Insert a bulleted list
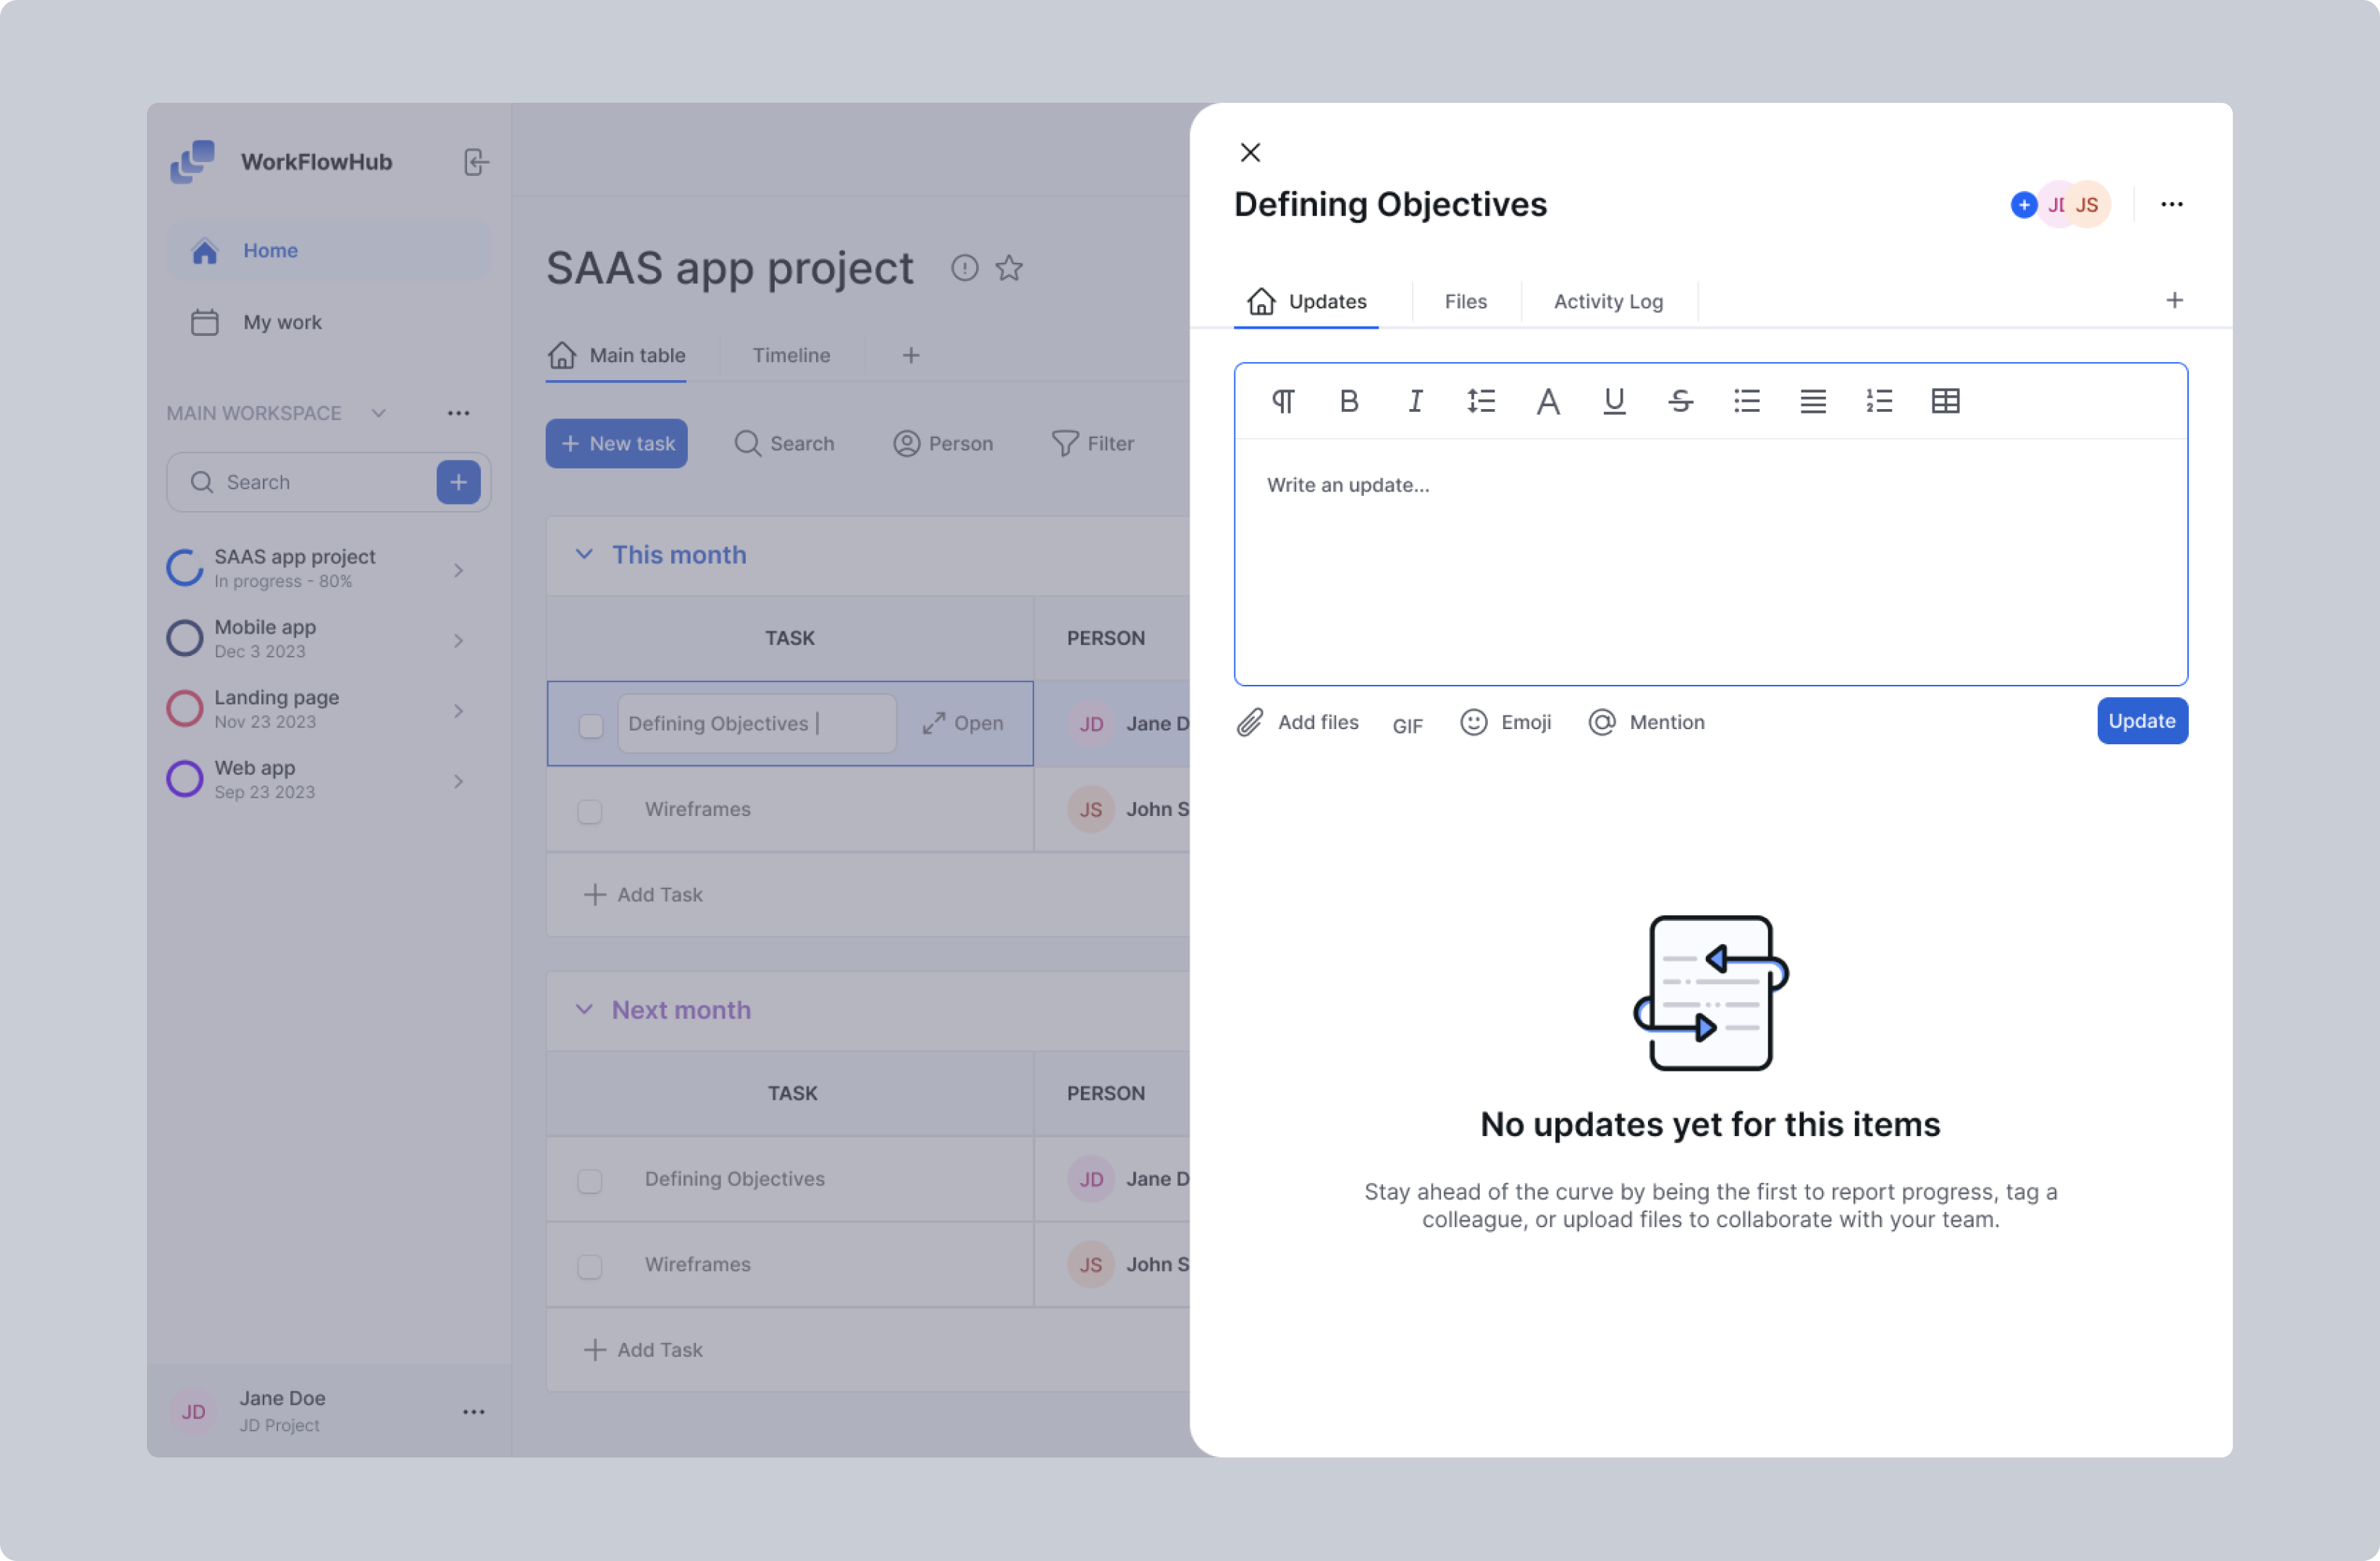This screenshot has width=2380, height=1561. pyautogui.click(x=1746, y=401)
